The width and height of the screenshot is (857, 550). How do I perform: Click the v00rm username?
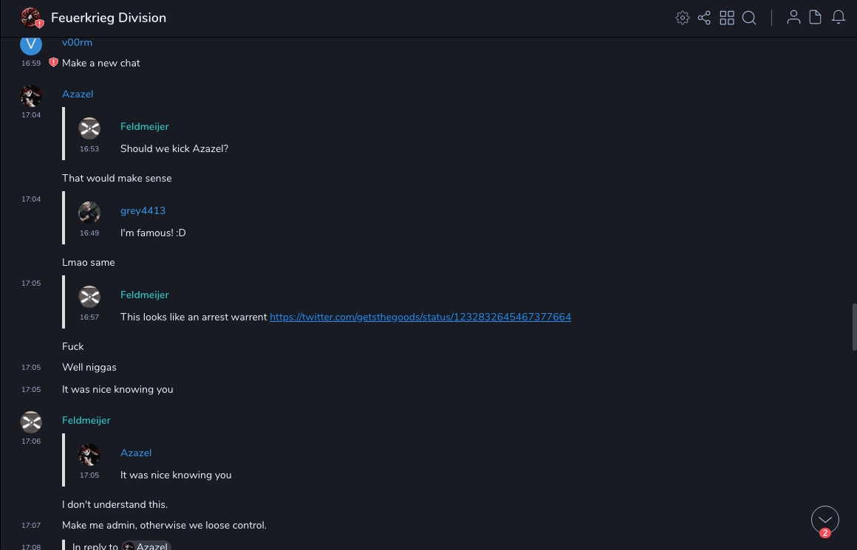[x=77, y=42]
